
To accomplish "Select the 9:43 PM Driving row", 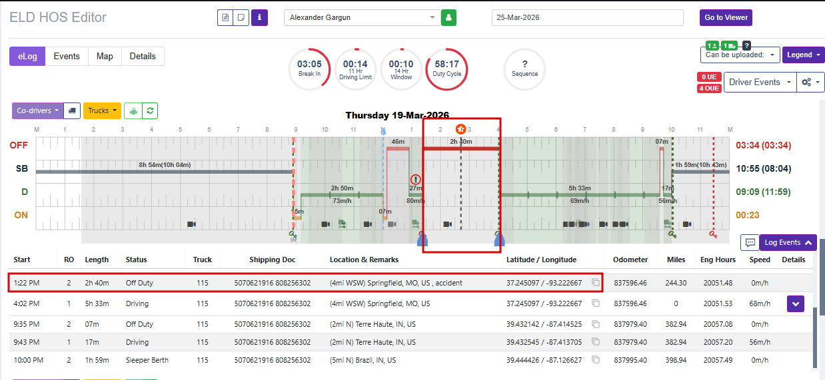I will point(411,342).
